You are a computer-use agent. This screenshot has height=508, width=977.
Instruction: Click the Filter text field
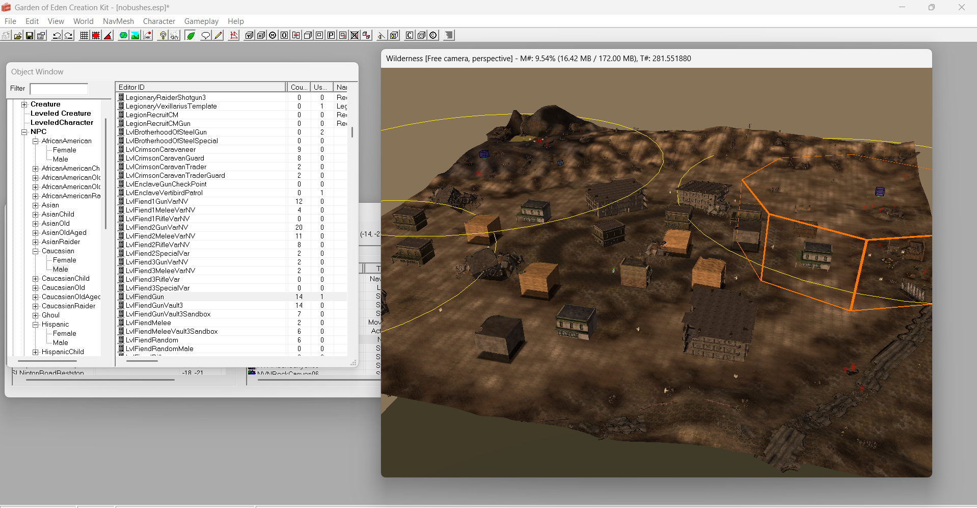(x=59, y=89)
